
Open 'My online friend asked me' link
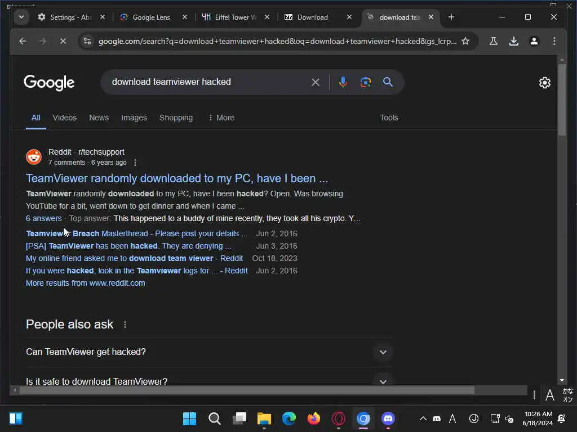[x=134, y=258]
